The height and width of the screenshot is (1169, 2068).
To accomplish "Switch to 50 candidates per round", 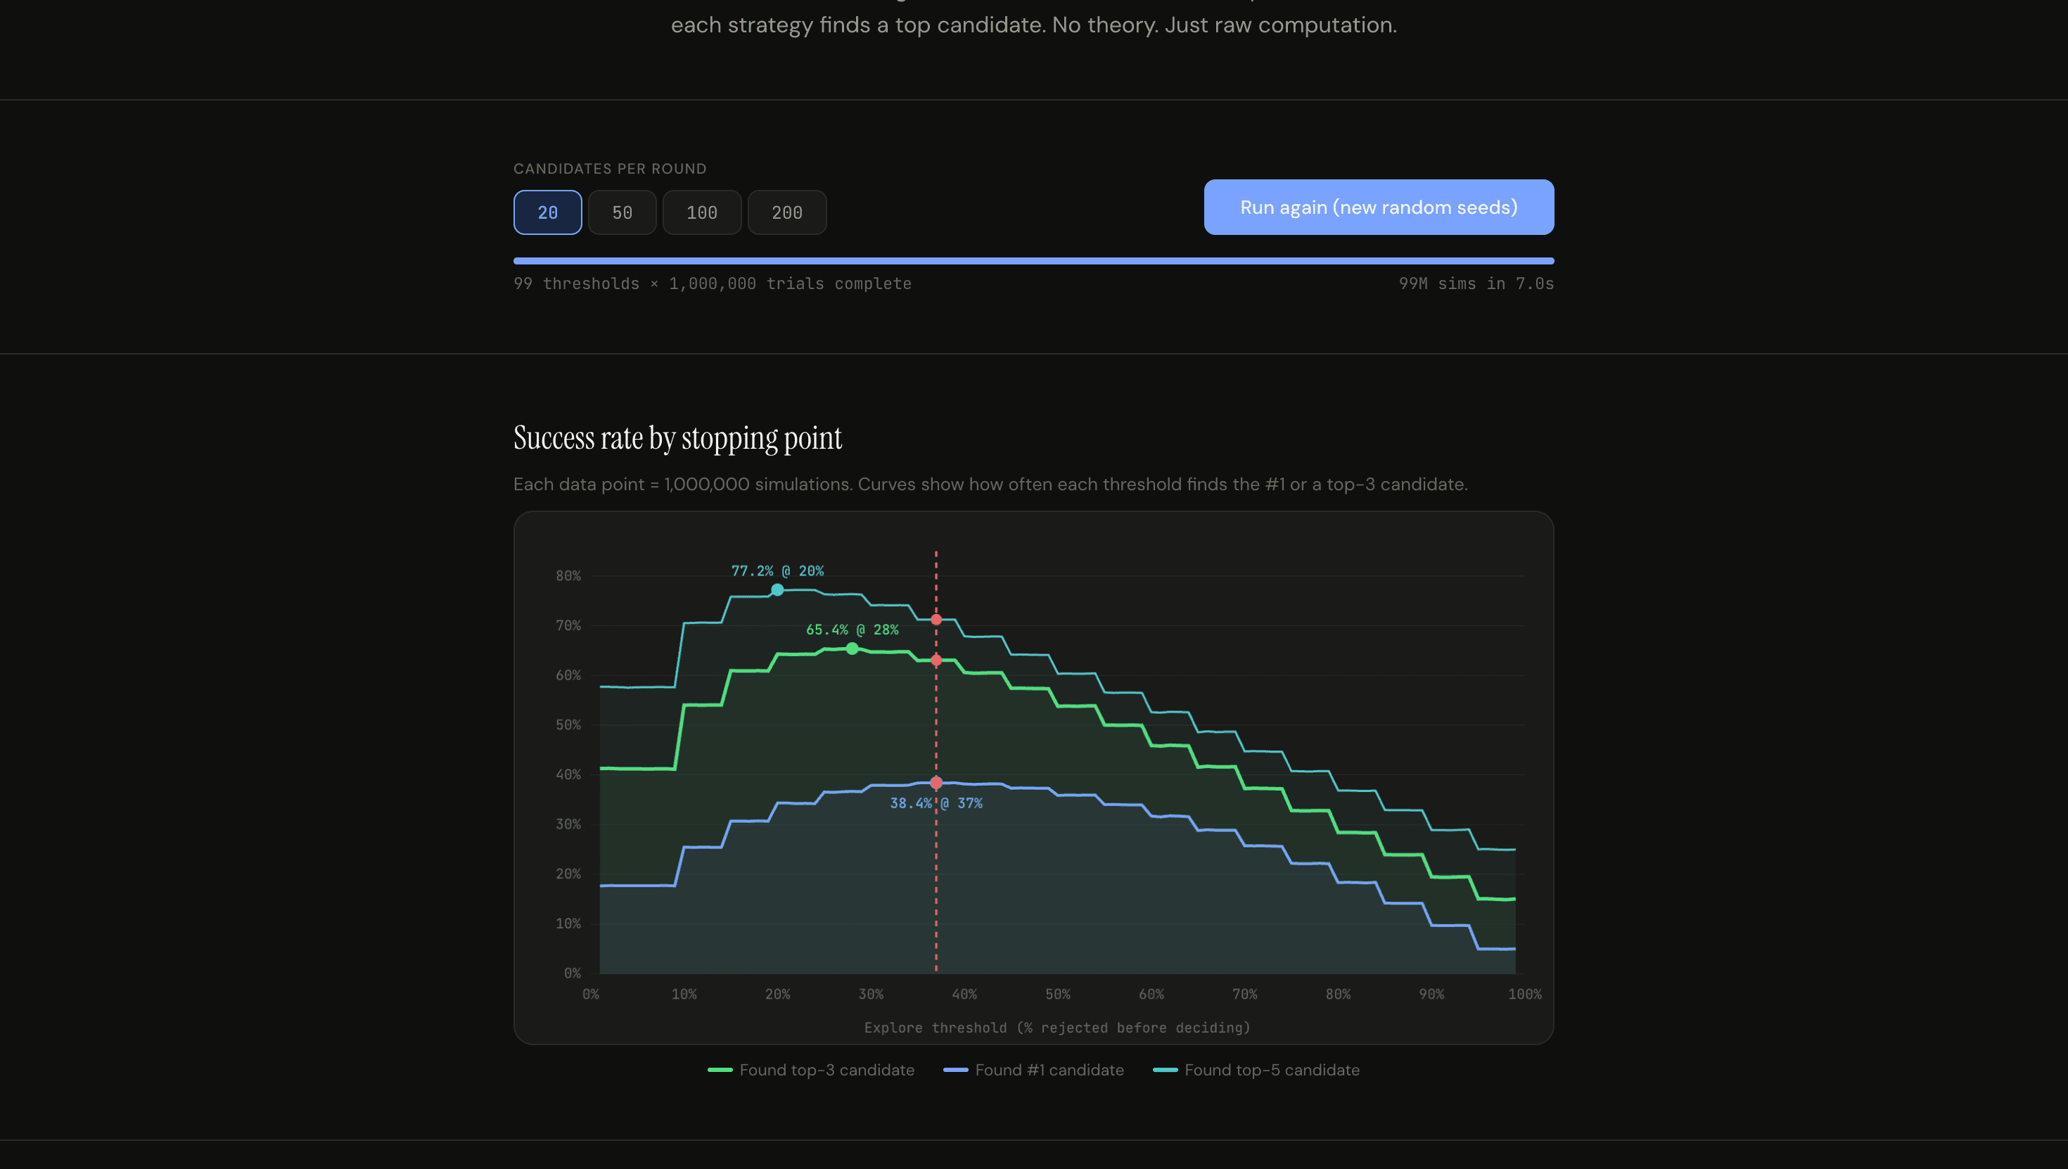I will 623,212.
